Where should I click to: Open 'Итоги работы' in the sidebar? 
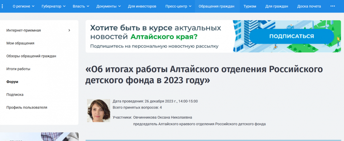18,69
